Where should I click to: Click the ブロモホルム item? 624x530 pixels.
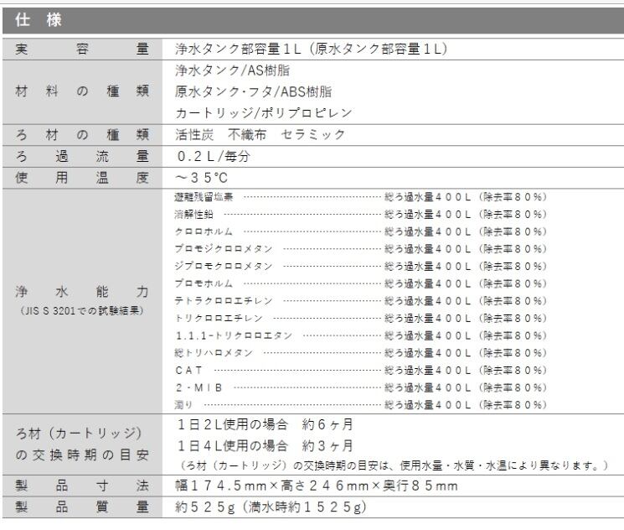tap(204, 283)
